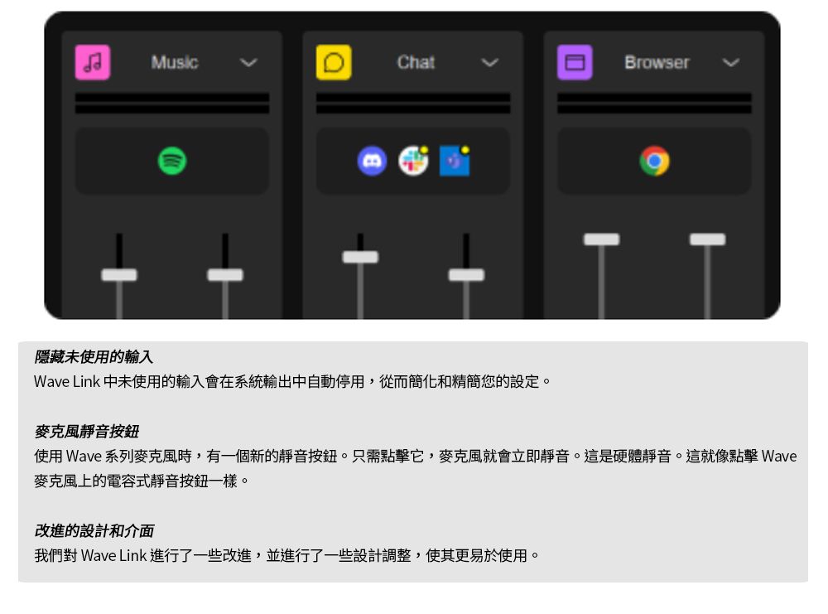Click the yellow Chat channel icon

334,62
